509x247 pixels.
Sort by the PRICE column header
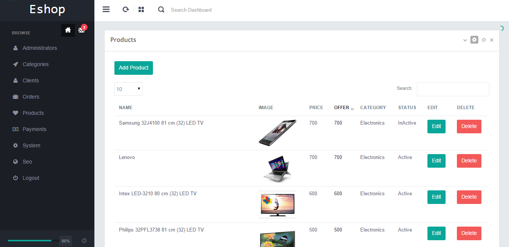click(x=316, y=108)
